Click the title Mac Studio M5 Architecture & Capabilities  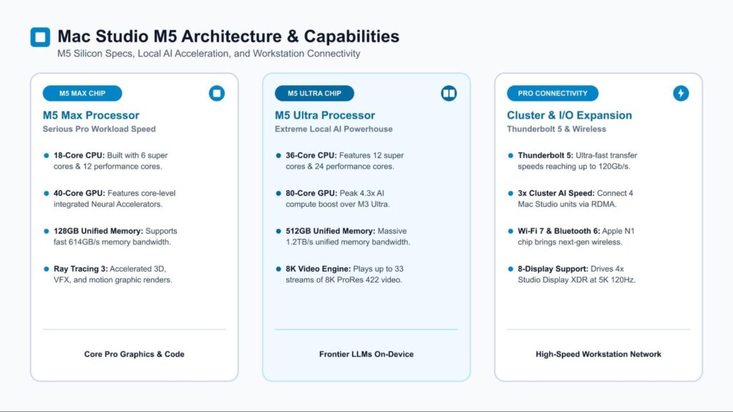[228, 36]
